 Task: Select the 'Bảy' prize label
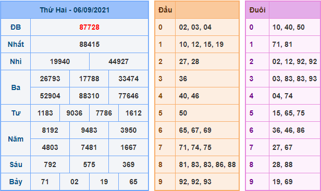coord(16,182)
